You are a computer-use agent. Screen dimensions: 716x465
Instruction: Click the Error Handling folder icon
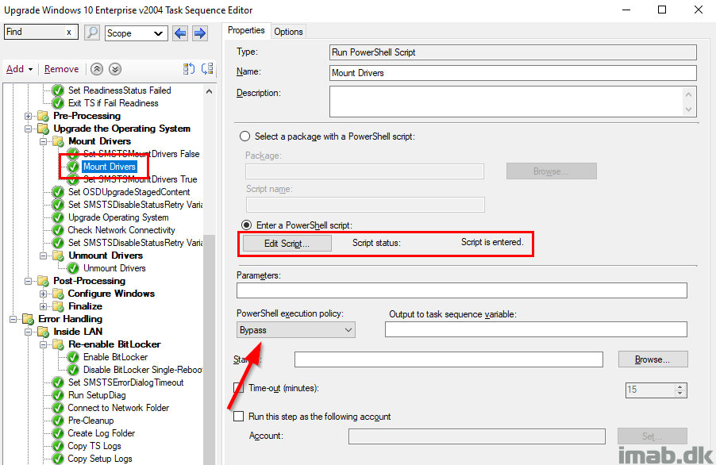pyautogui.click(x=29, y=319)
